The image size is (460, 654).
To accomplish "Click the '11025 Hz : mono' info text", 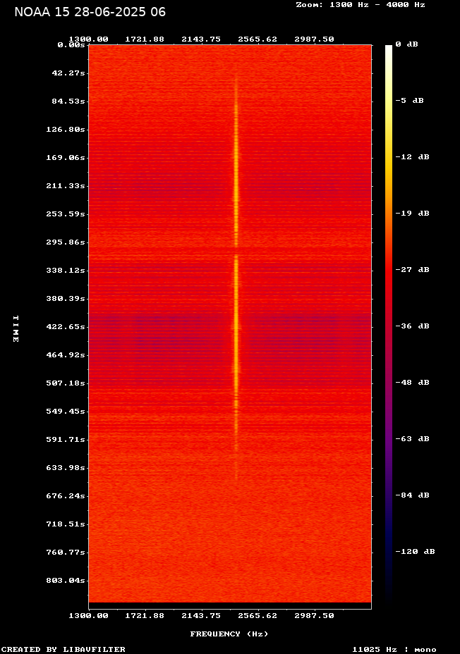I will pos(394,649).
